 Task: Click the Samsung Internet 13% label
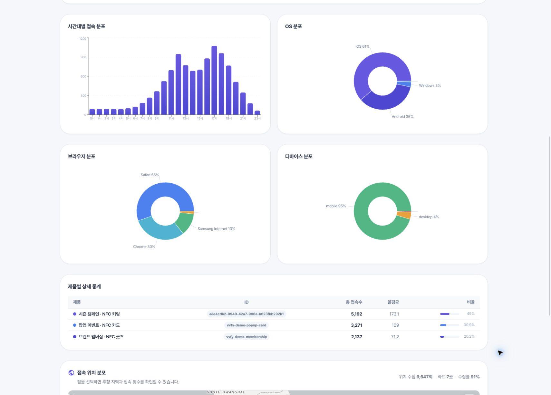click(x=216, y=229)
